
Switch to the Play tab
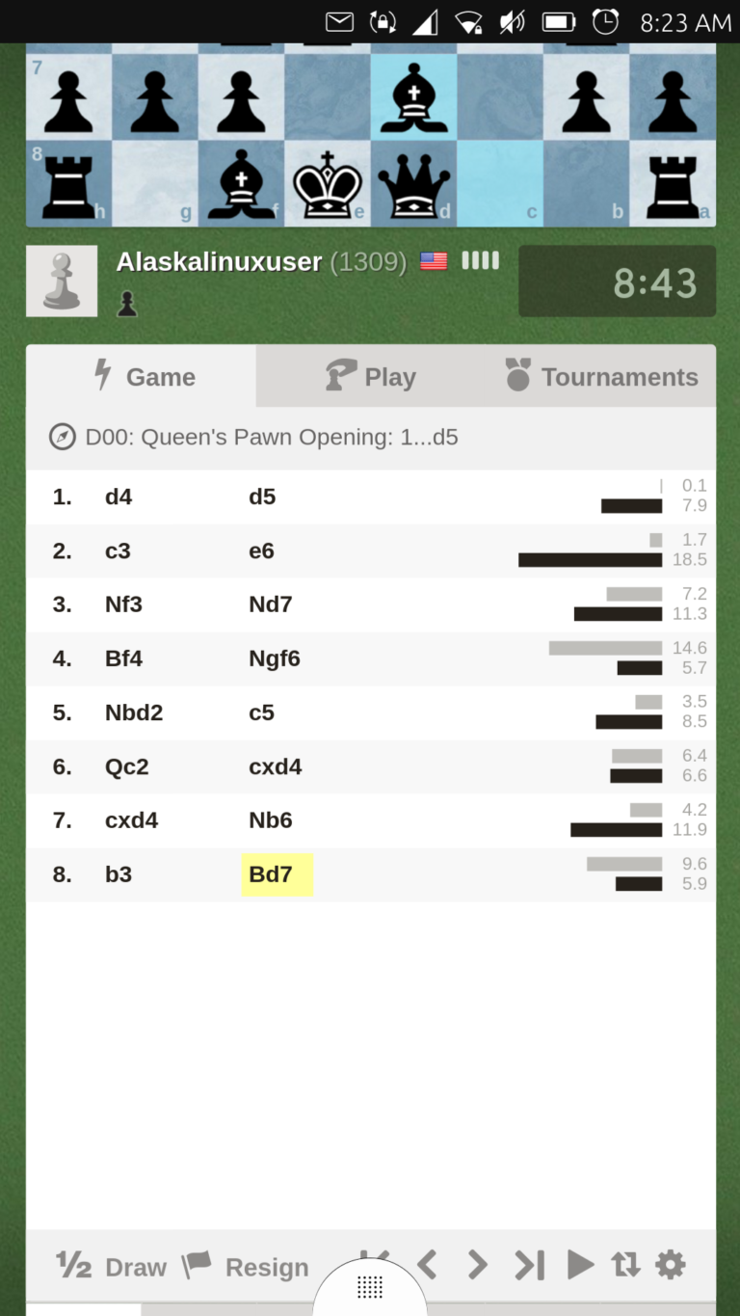[x=371, y=377]
